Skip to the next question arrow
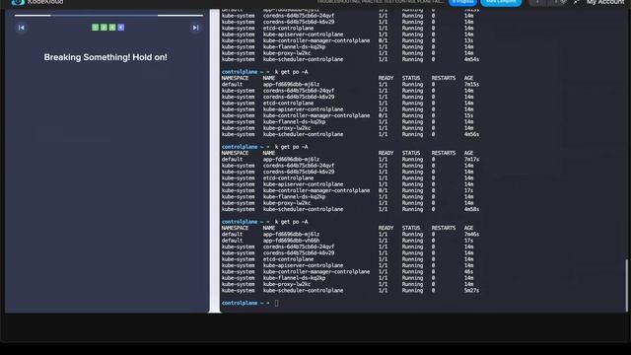The height and width of the screenshot is (355, 631). [x=195, y=28]
